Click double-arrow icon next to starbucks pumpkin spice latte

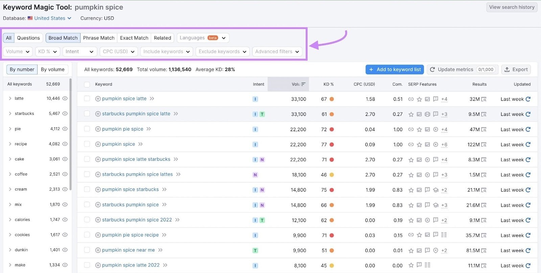pyautogui.click(x=176, y=114)
